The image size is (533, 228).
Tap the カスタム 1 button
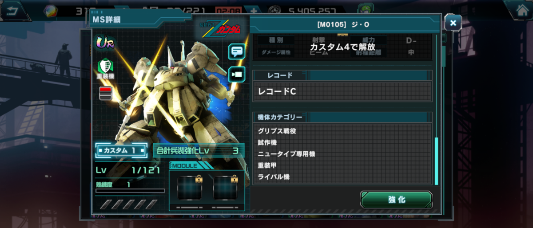pyautogui.click(x=121, y=151)
